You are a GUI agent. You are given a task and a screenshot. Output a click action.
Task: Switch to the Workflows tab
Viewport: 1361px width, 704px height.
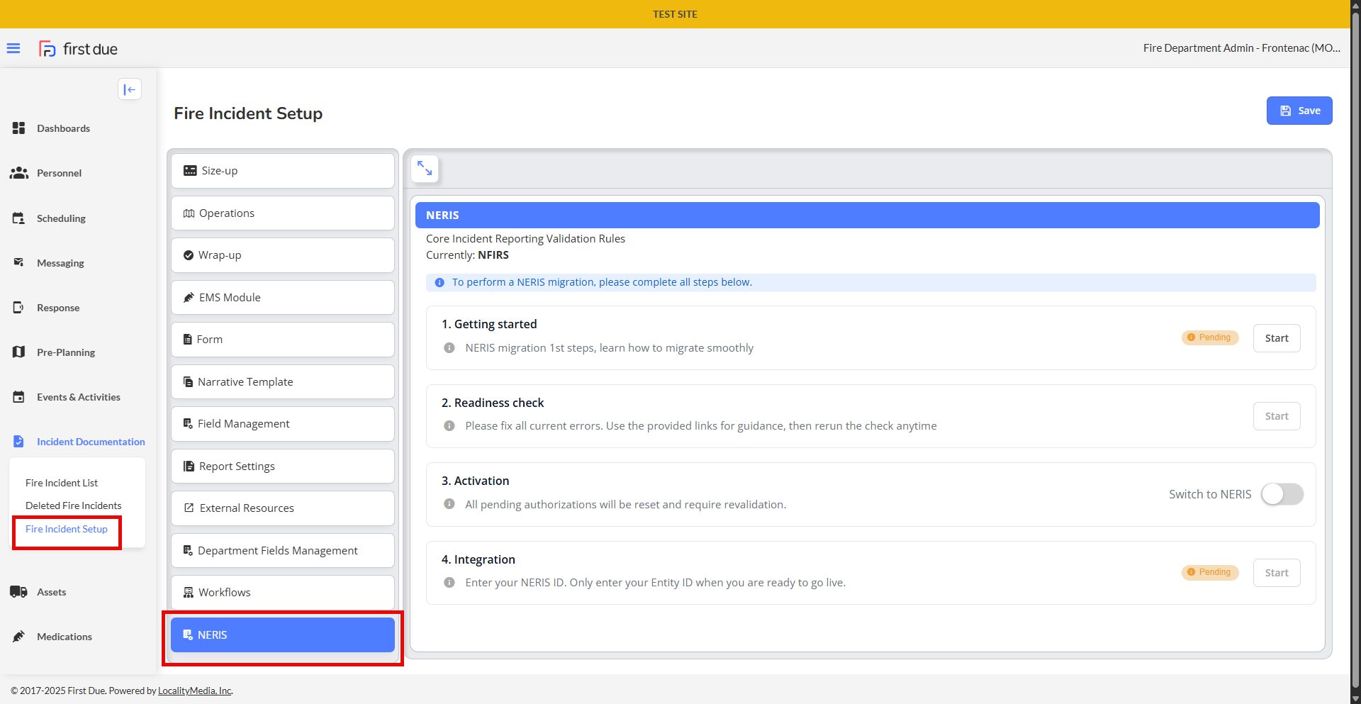tap(282, 593)
